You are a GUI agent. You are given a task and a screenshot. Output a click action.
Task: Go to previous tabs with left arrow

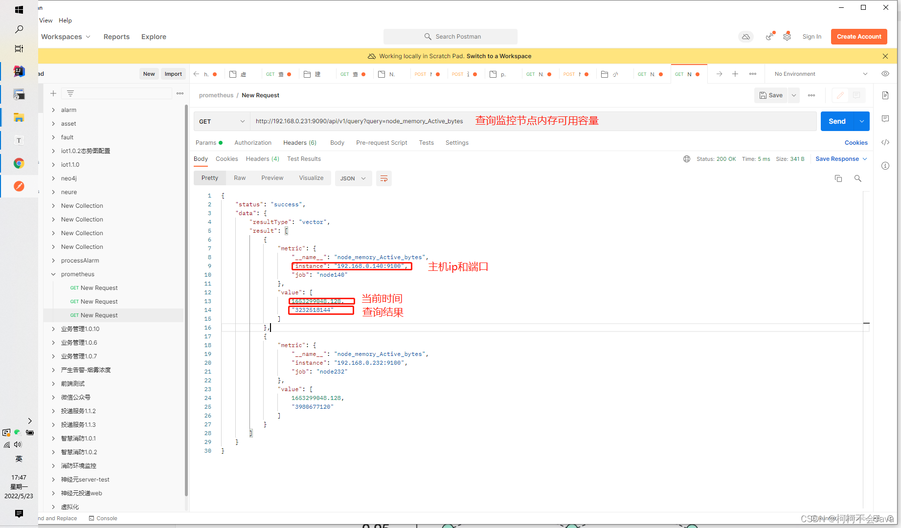point(197,74)
